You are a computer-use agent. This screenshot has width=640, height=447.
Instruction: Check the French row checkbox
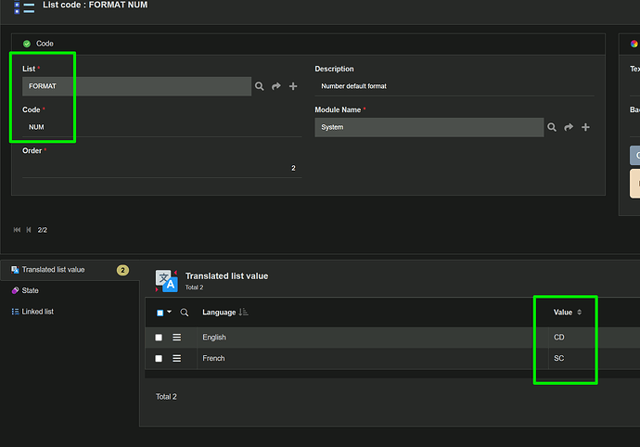[x=159, y=358]
